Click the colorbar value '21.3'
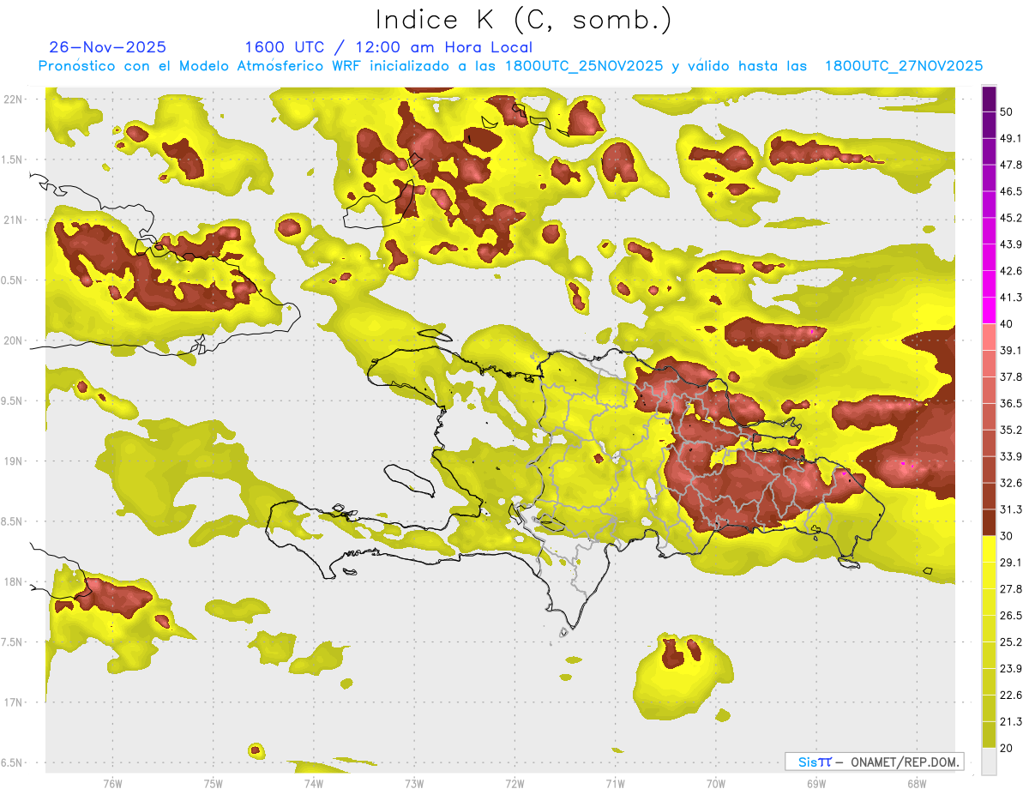This screenshot has height=795, width=1029. [1010, 722]
